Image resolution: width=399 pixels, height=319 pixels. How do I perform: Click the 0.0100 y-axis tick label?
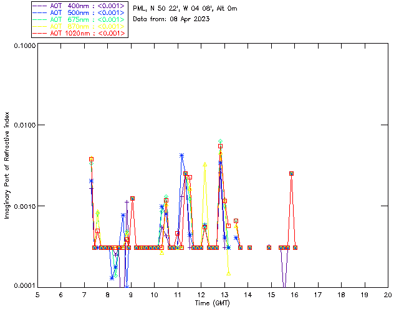pyautogui.click(x=24, y=125)
